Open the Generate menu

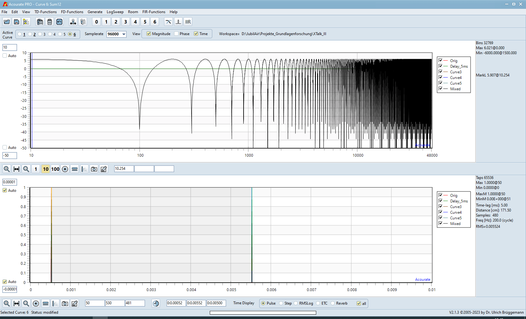pos(95,12)
